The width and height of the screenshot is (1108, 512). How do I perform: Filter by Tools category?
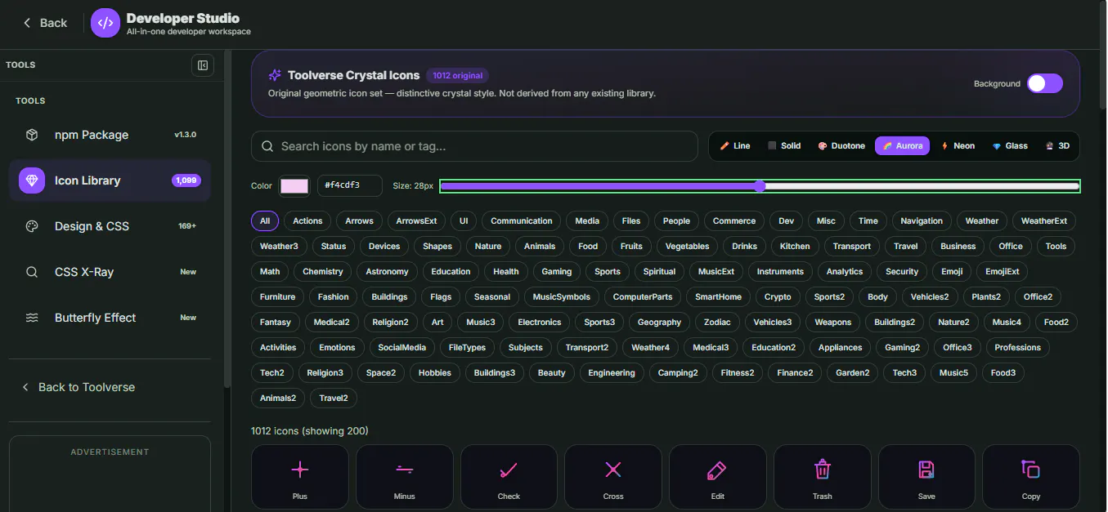click(x=1056, y=246)
